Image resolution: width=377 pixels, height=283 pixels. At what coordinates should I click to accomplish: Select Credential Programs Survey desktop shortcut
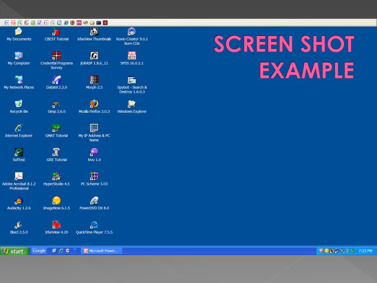[x=56, y=61]
